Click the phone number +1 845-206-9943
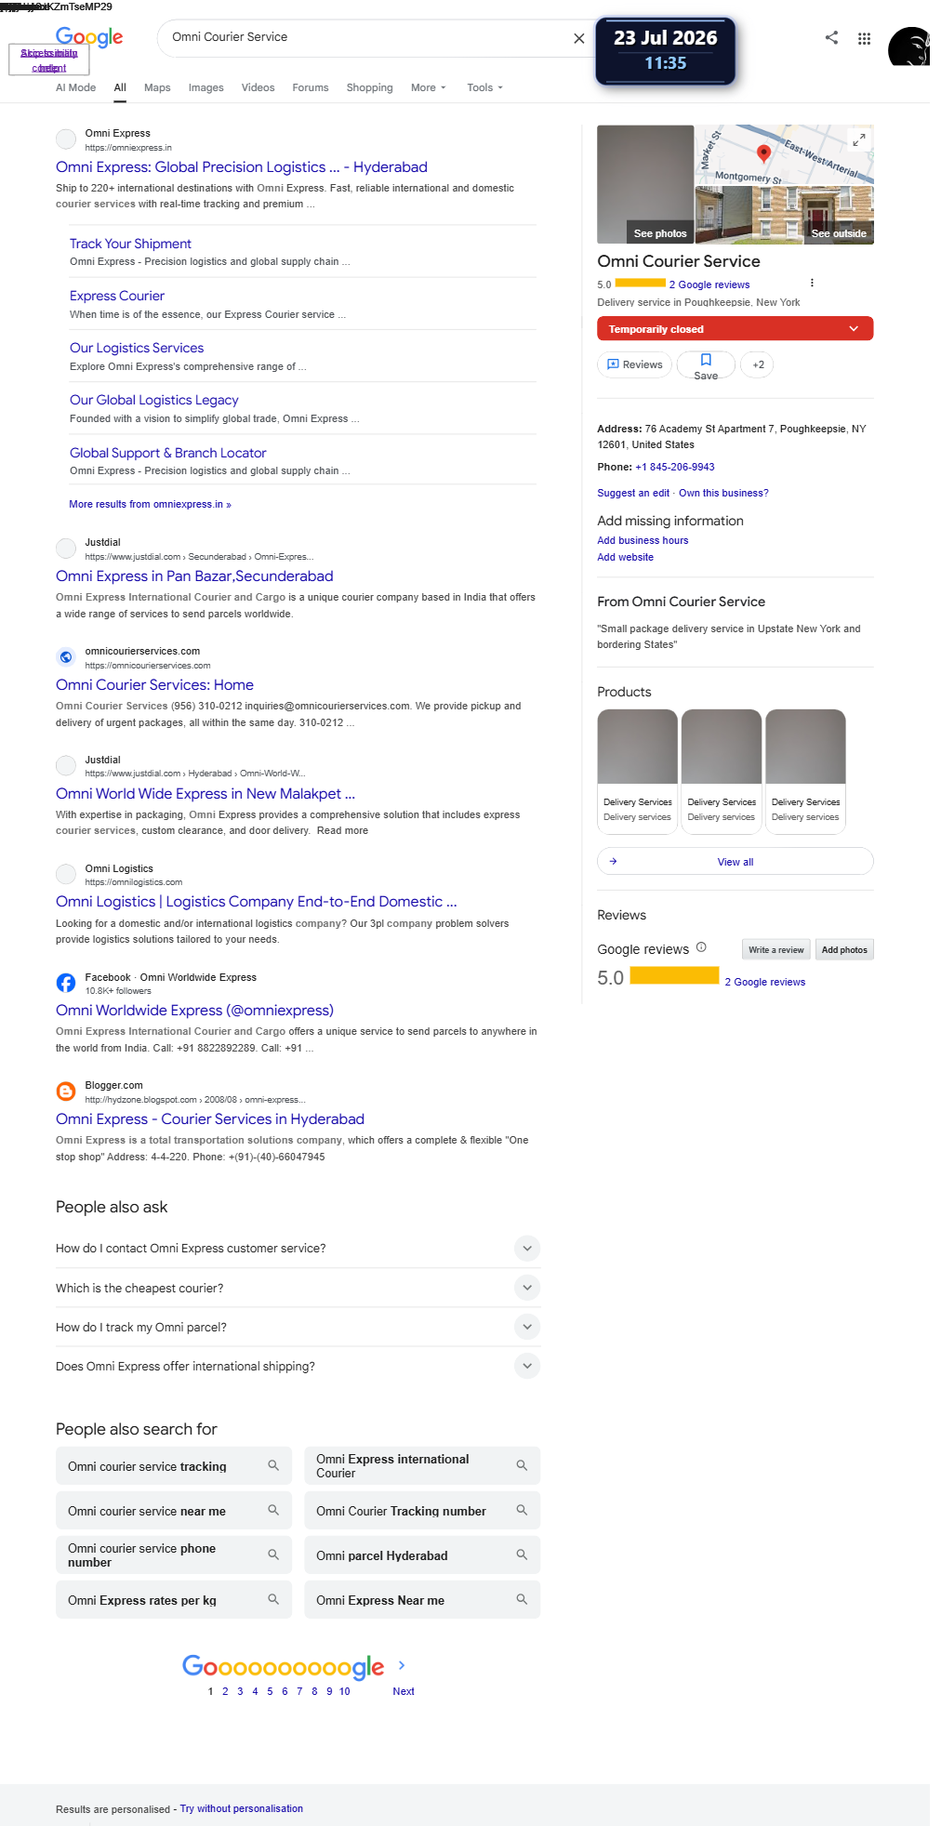941x1826 pixels. pyautogui.click(x=674, y=467)
